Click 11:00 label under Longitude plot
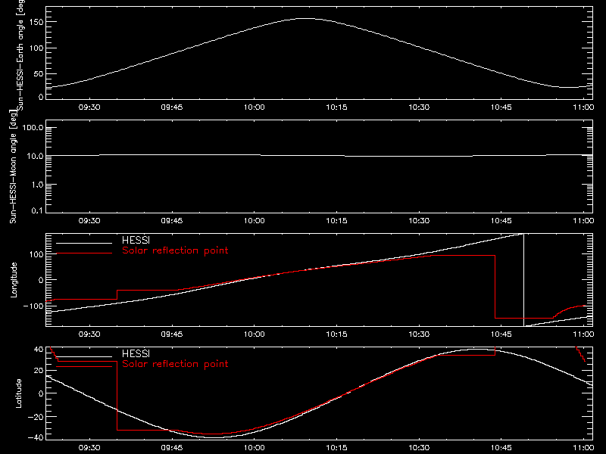606x454 pixels. pyautogui.click(x=583, y=334)
